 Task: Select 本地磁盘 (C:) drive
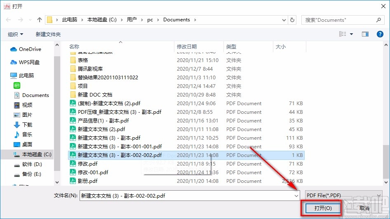tap(32, 154)
